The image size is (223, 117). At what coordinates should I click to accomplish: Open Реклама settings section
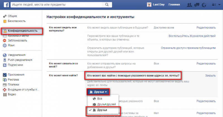13,79
